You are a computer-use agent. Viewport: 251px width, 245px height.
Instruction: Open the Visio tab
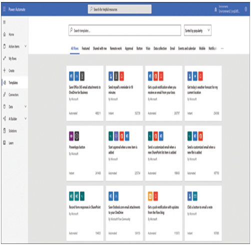148,48
